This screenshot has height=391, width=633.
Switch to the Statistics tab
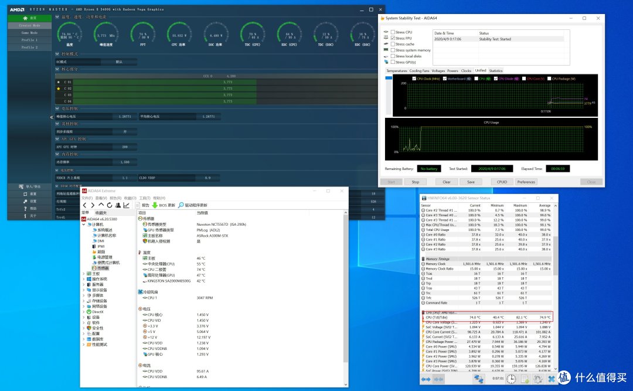[496, 71]
